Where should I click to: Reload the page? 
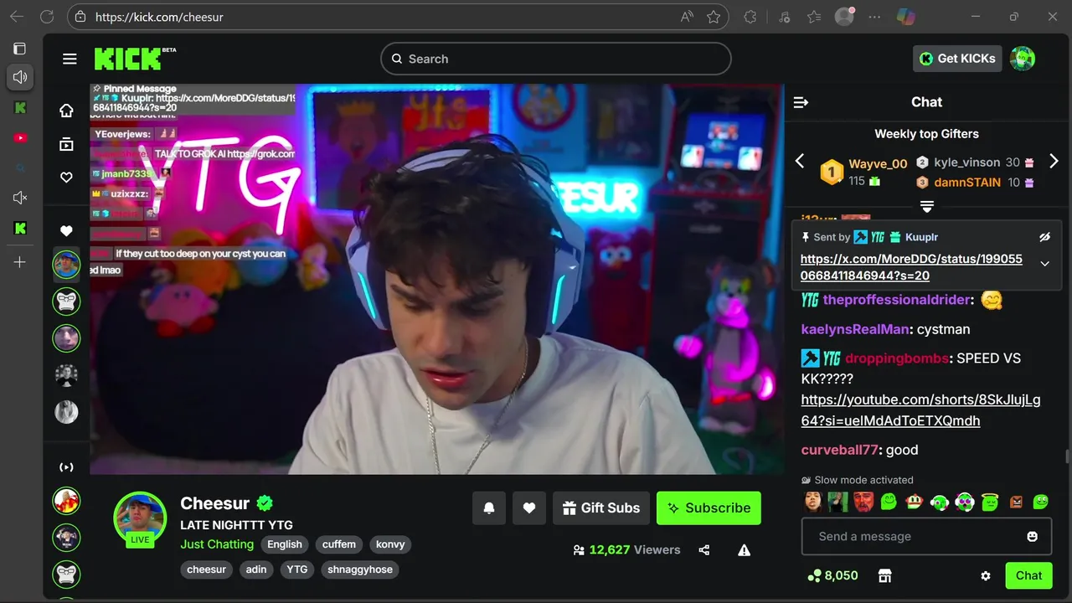pos(47,17)
